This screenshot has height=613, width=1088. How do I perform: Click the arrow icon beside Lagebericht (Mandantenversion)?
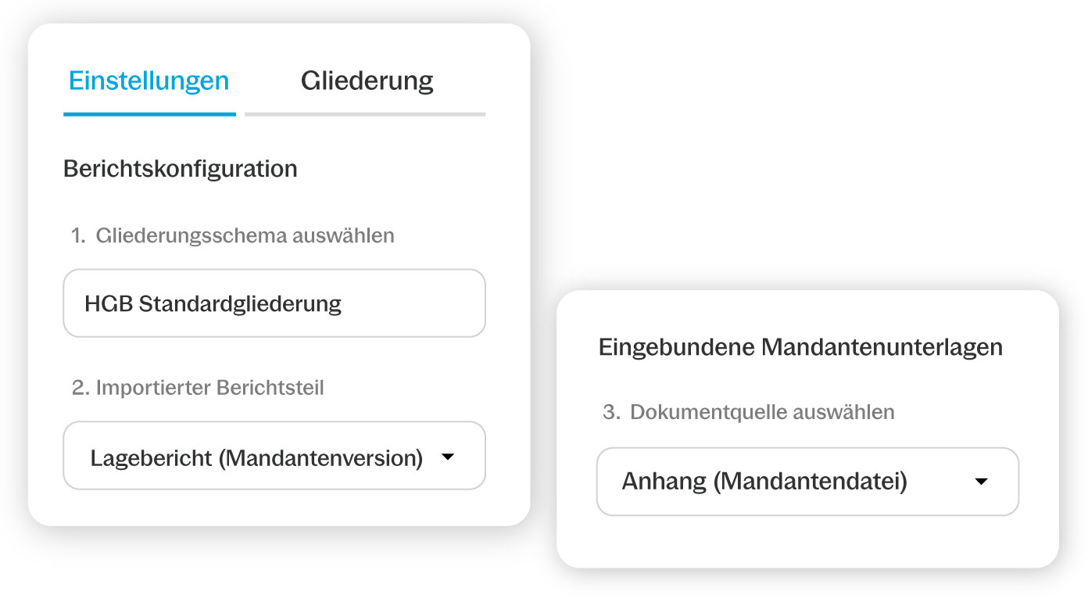[x=448, y=457]
